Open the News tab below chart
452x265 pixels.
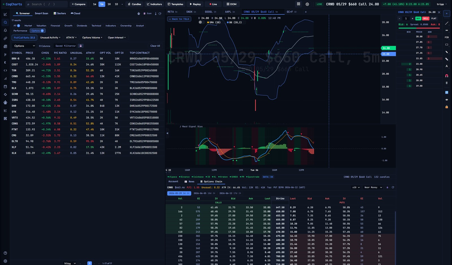tap(190, 182)
